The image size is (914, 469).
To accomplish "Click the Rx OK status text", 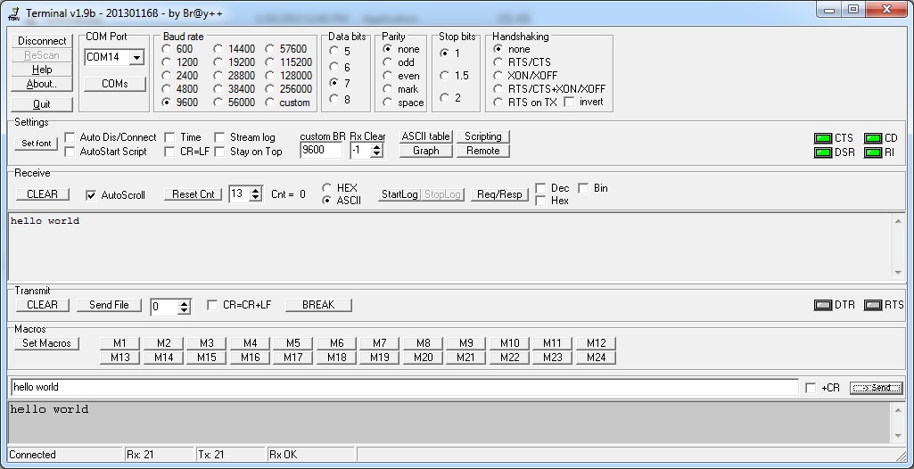I will [284, 455].
